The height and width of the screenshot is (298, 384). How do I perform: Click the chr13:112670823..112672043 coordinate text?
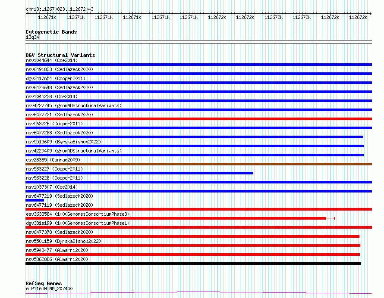(60, 9)
